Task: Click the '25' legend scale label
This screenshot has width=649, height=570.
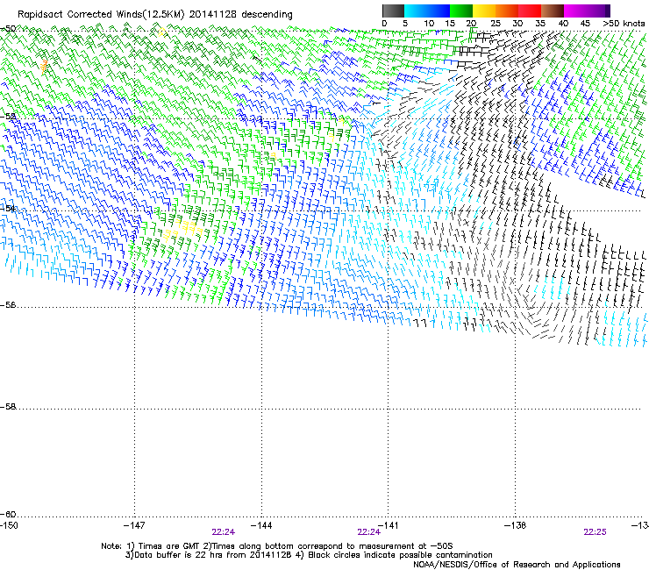Action: 496,24
